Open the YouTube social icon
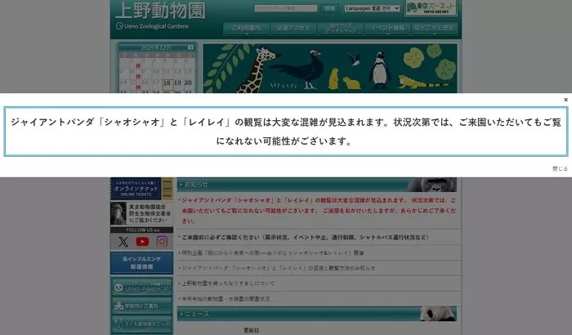The image size is (572, 335). coord(142,242)
